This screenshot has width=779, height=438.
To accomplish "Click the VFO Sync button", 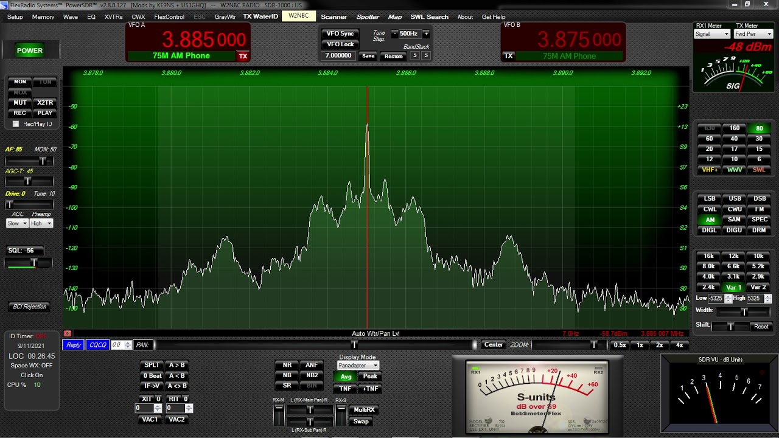I will tap(340, 33).
